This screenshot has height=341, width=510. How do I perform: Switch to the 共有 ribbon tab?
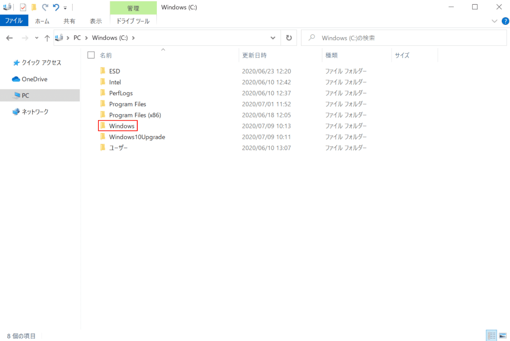click(x=69, y=21)
